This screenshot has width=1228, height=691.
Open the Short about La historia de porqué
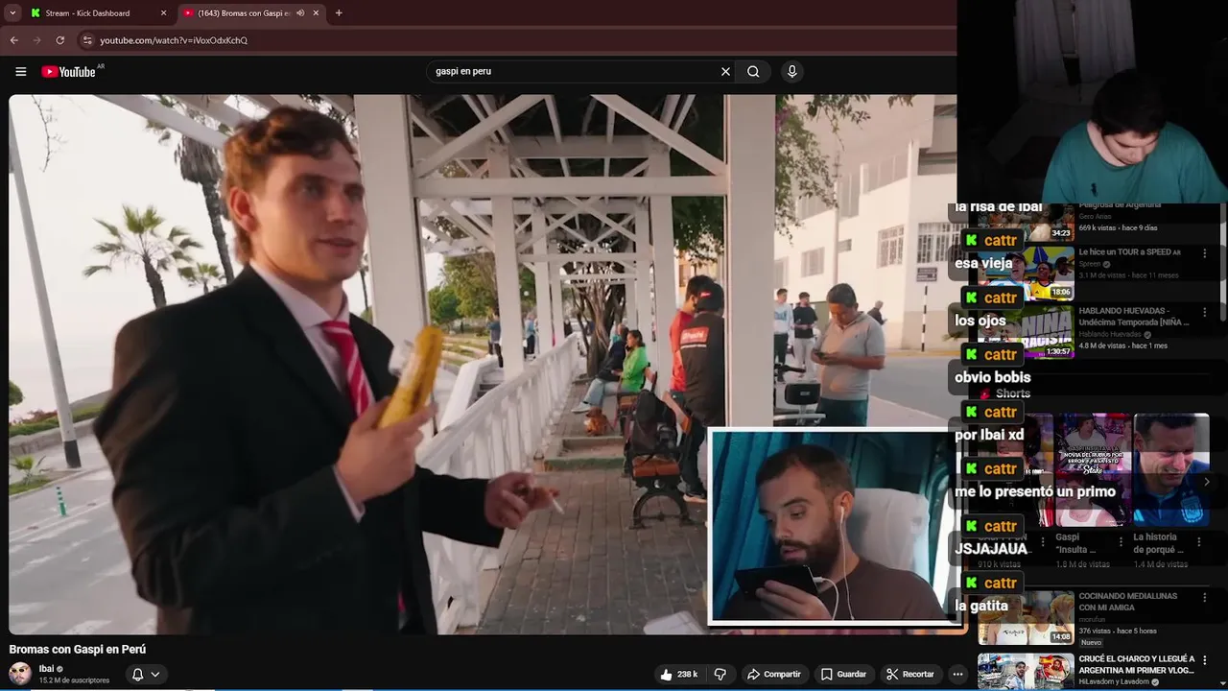pyautogui.click(x=1170, y=470)
